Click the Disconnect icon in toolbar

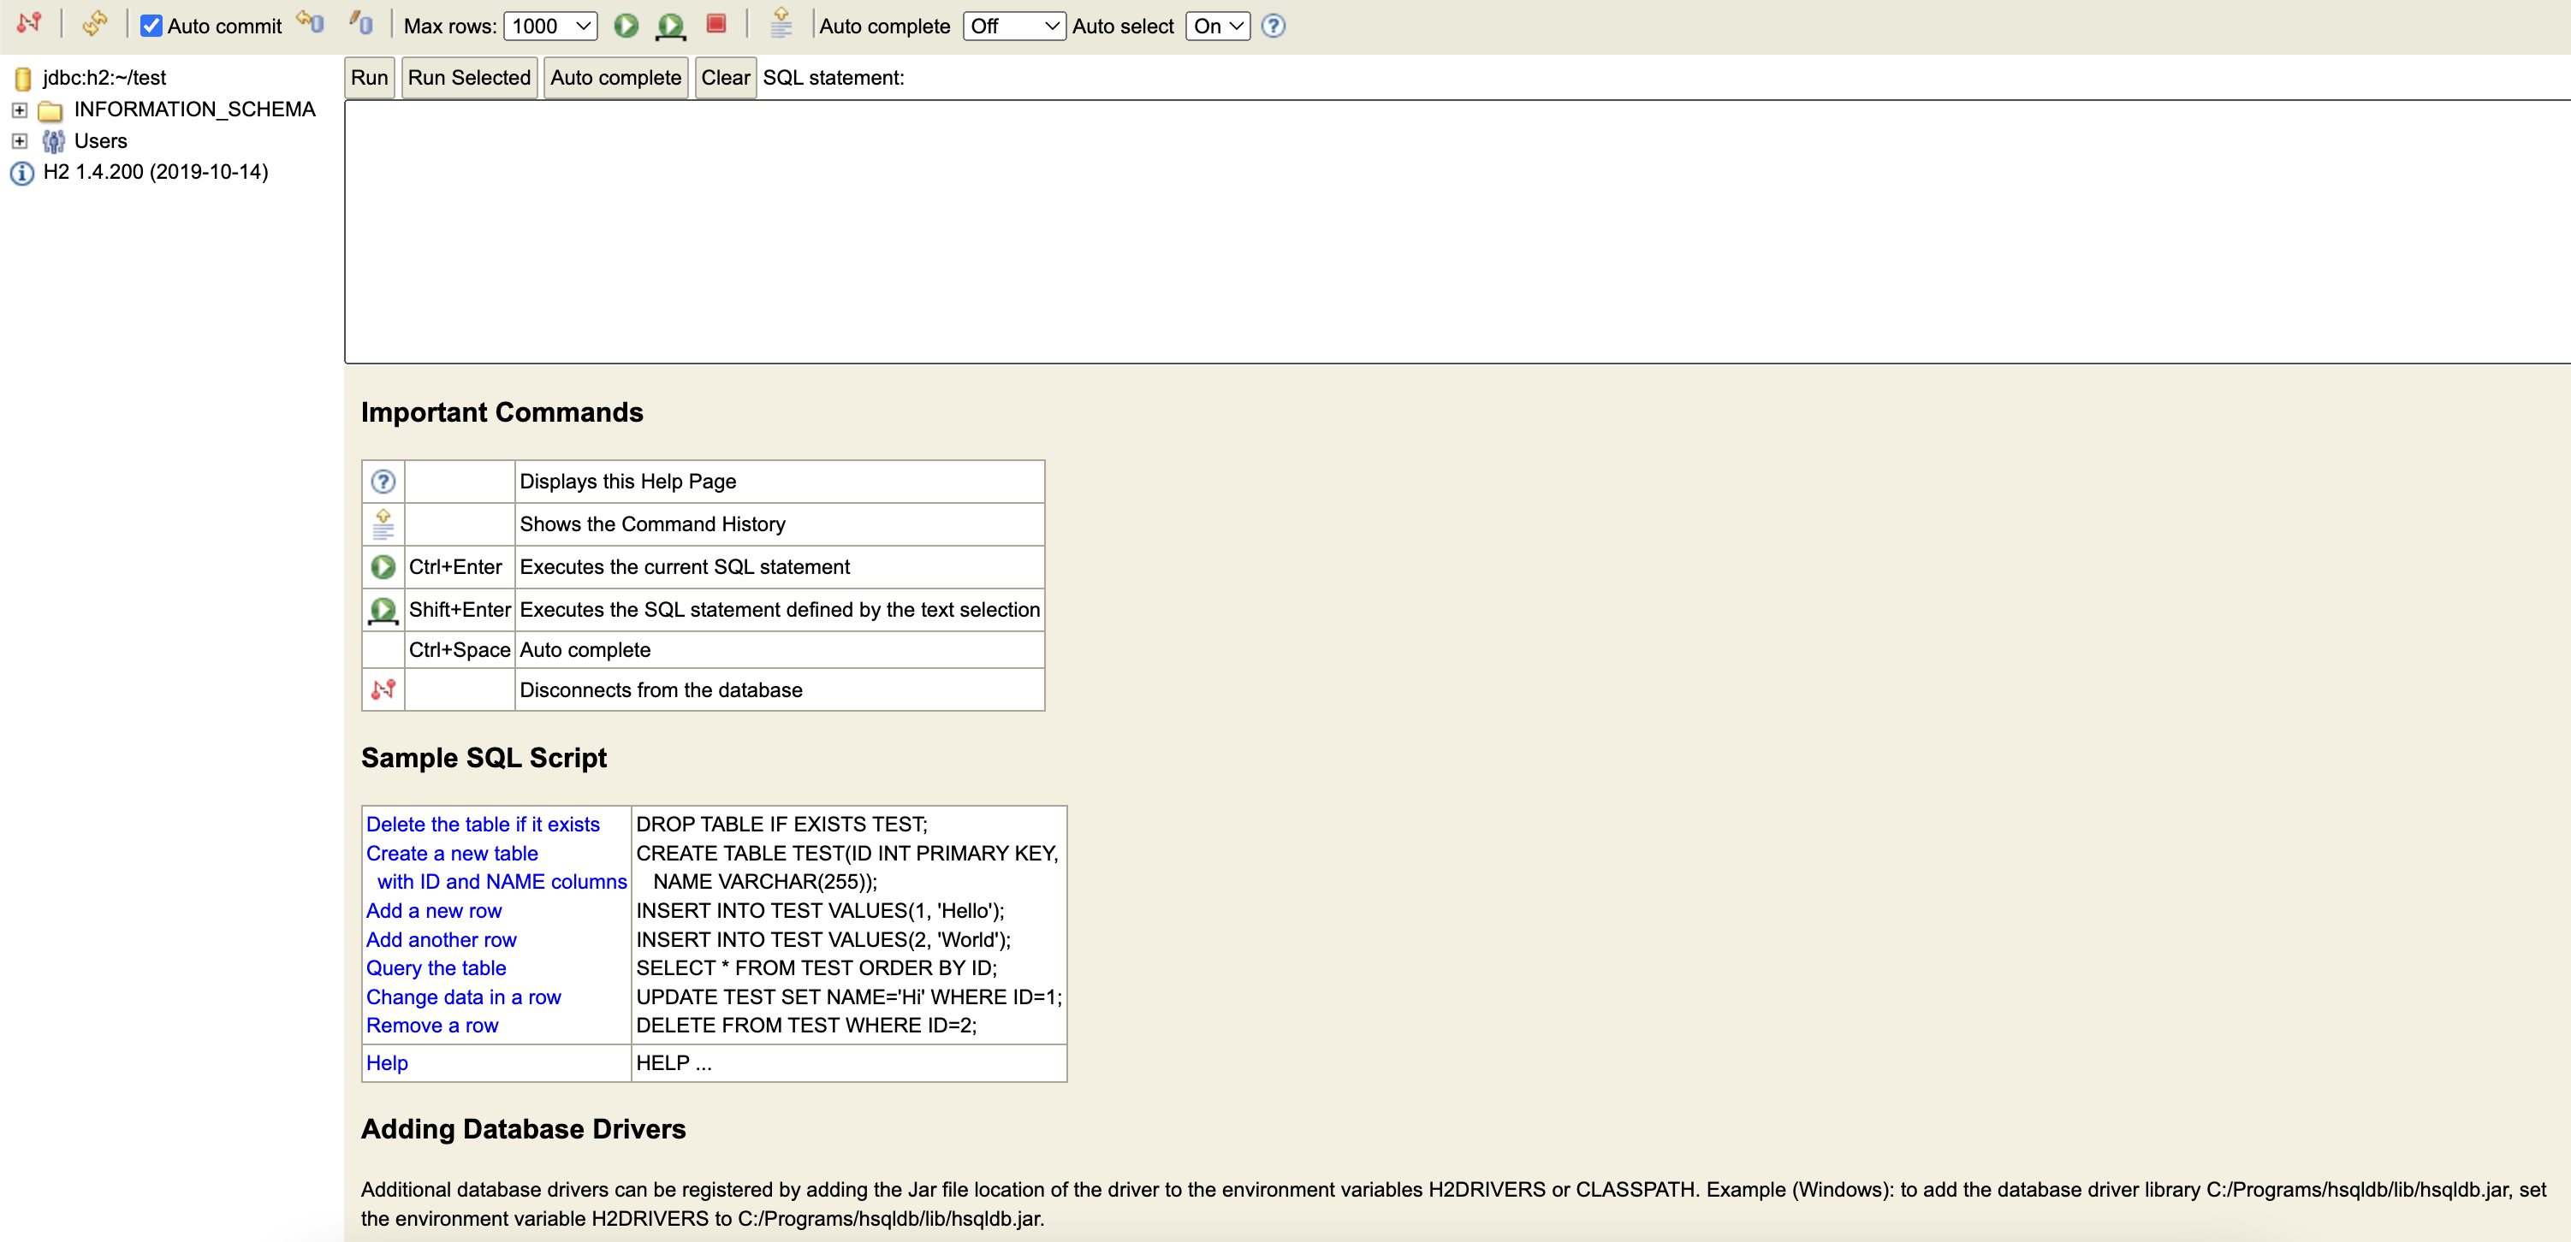click(29, 23)
